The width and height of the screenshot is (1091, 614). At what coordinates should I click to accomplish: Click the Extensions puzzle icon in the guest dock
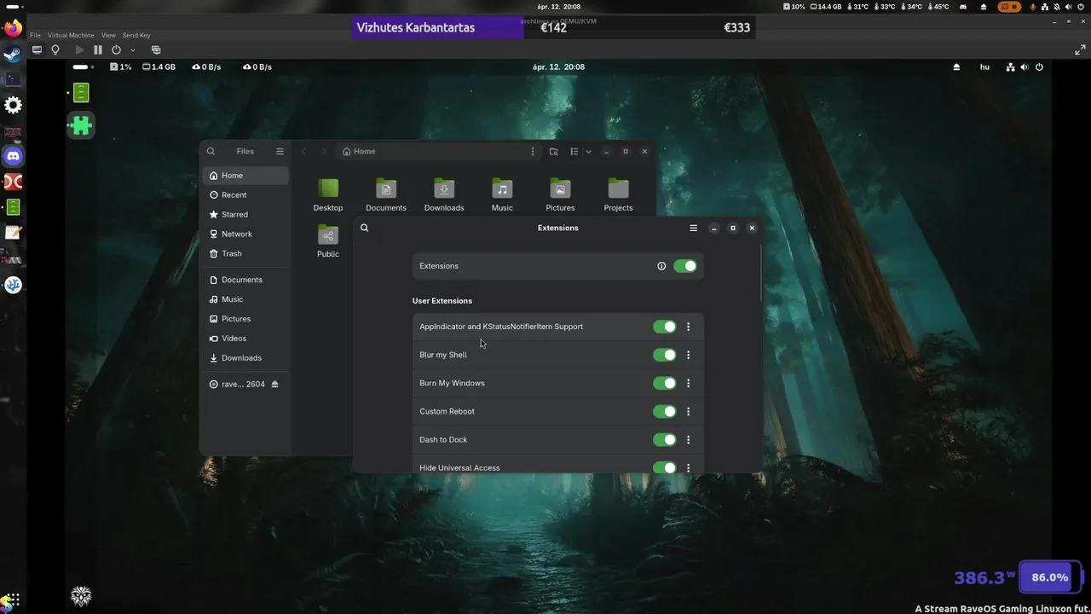pos(81,125)
